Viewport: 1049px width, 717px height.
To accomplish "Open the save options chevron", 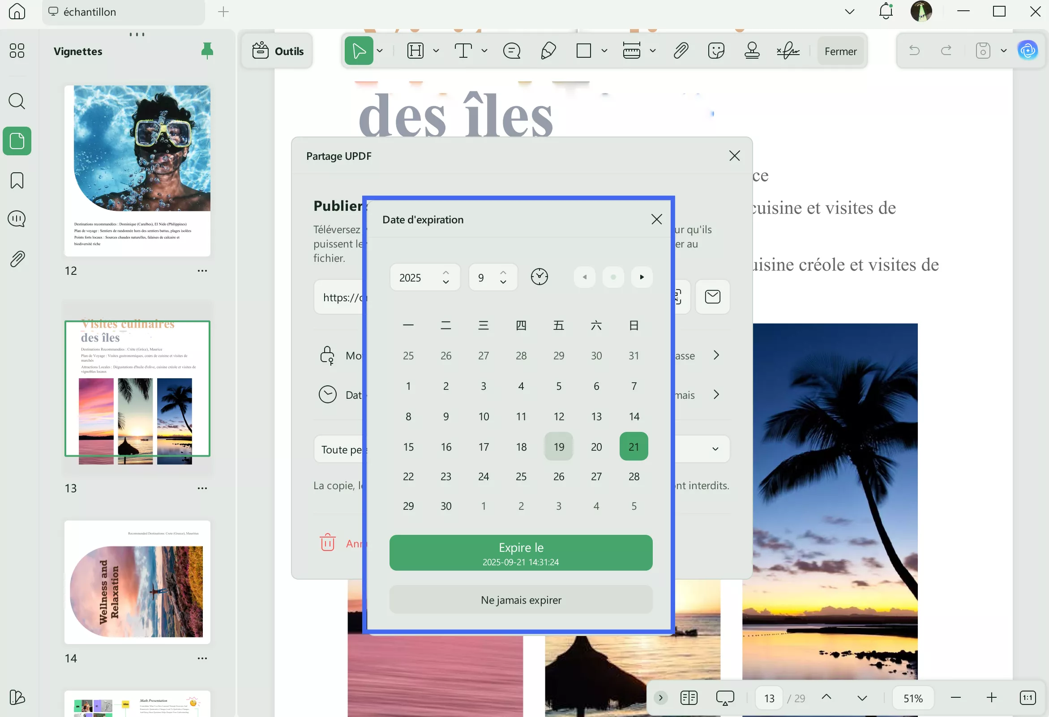I will [1004, 51].
